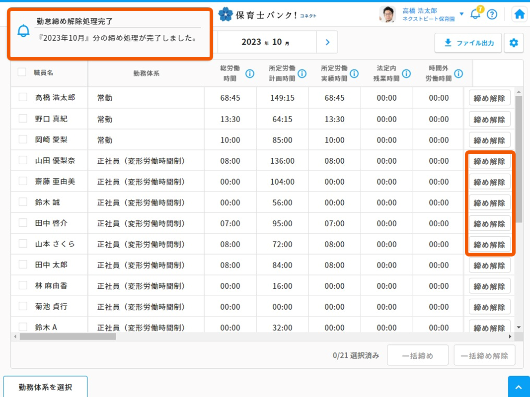
Task: Go to home via house icon
Action: coord(520,14)
